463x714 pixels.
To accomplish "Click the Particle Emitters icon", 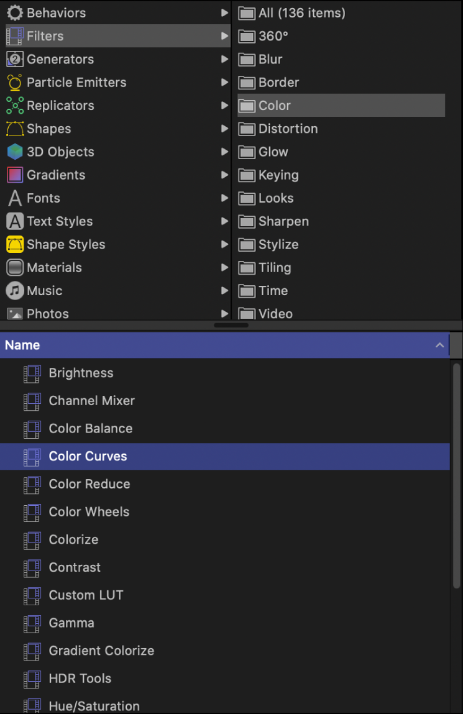I will (x=15, y=82).
